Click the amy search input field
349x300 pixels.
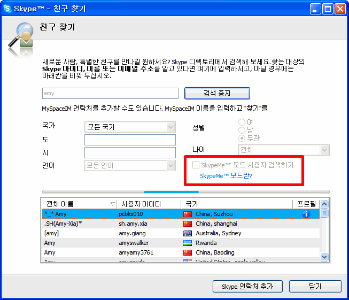[x=110, y=93]
